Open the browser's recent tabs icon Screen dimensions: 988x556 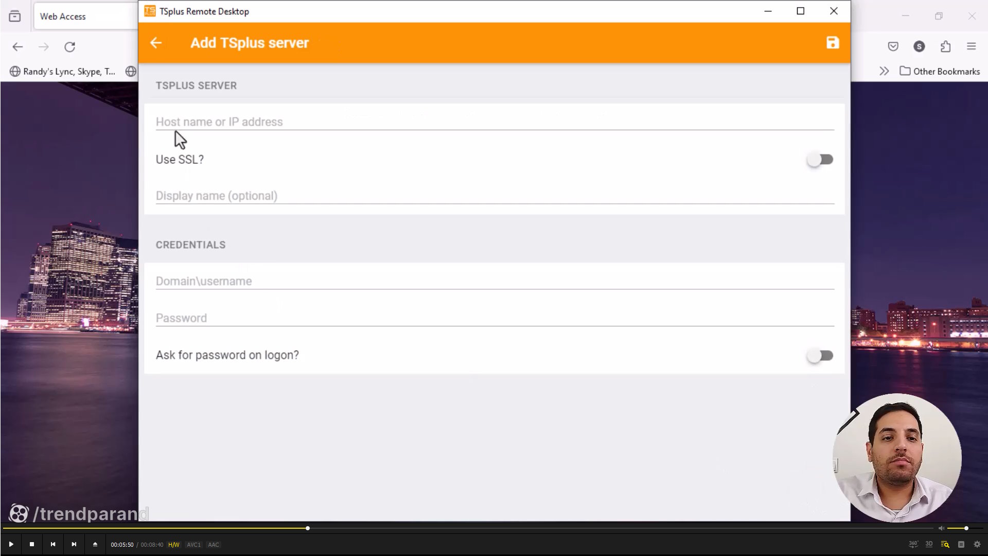click(15, 16)
